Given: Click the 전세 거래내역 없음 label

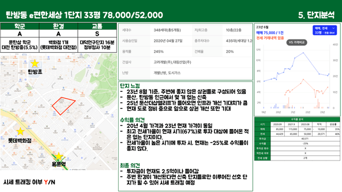Looking at the screenshot, I should pos(270,38).
